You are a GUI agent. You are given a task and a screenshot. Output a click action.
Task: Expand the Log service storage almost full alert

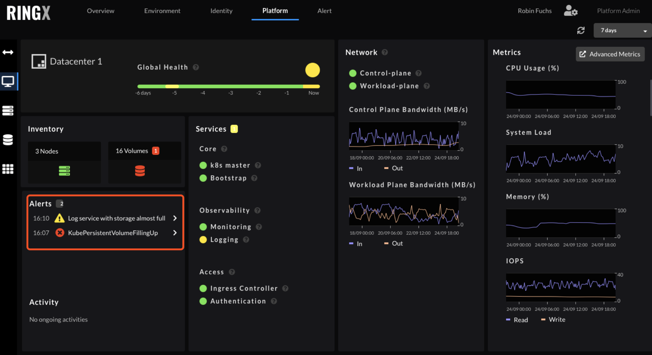175,218
